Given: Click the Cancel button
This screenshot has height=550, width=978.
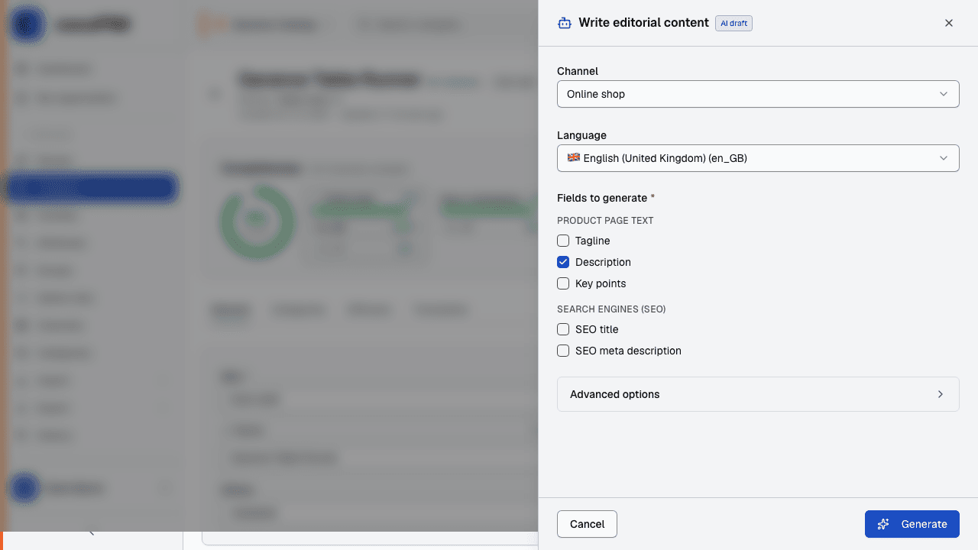Looking at the screenshot, I should coord(587,524).
